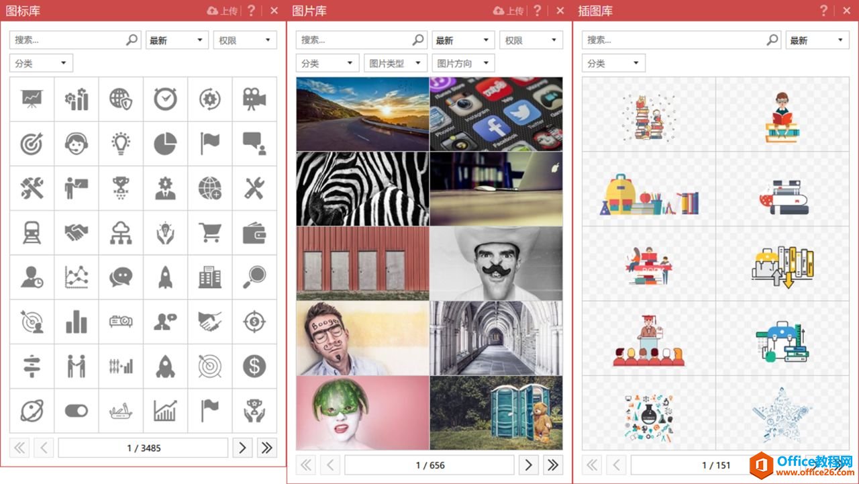Select the zebra stripes photo
The height and width of the screenshot is (484, 859).
point(362,189)
